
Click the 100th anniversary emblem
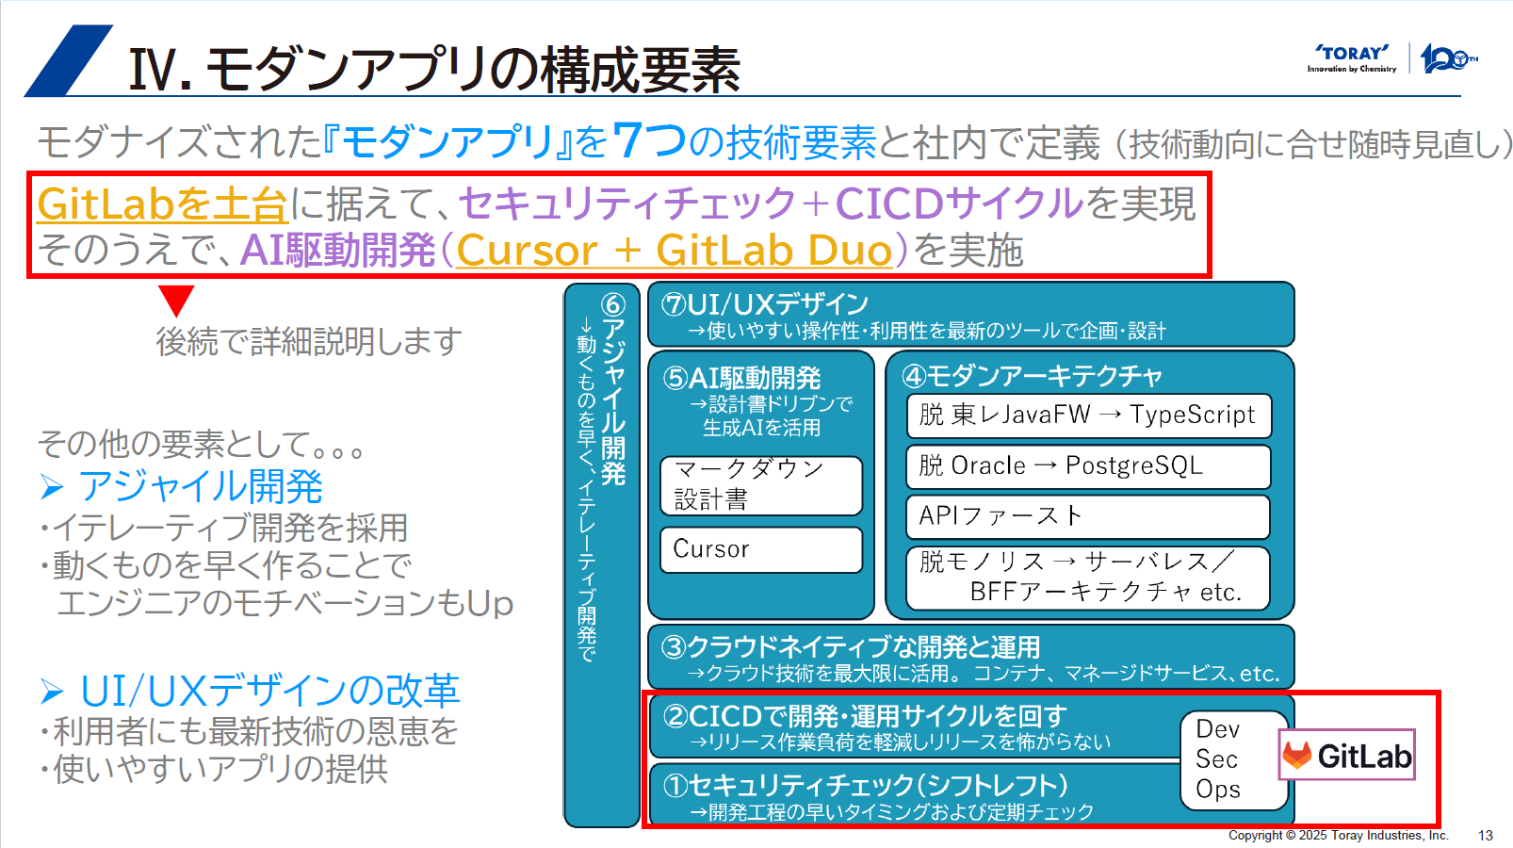tap(1448, 58)
